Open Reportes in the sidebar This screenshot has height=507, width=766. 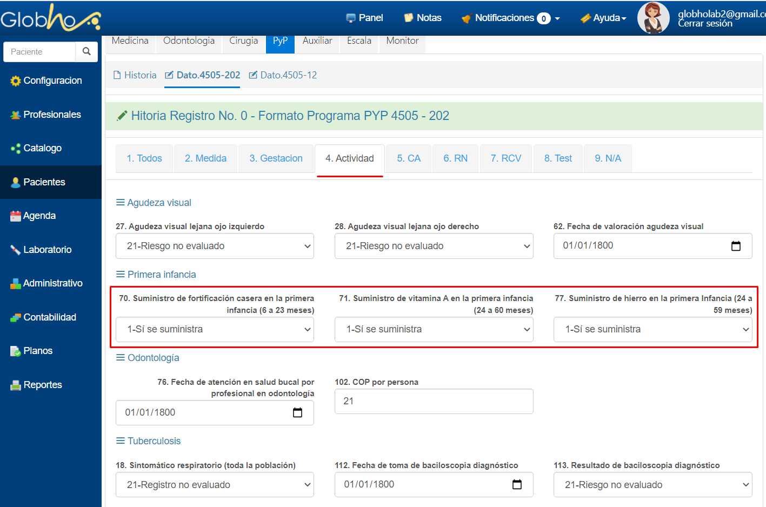[43, 385]
